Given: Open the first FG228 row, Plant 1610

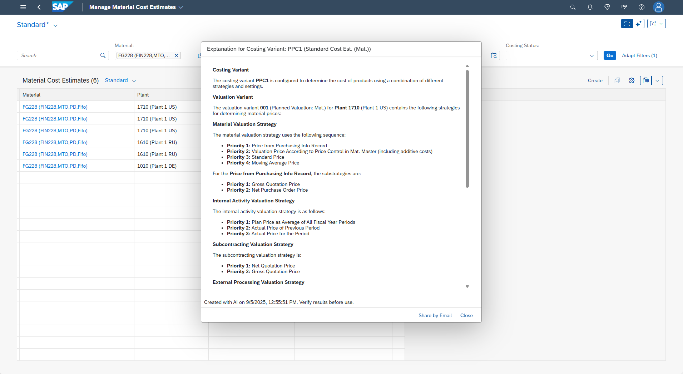Looking at the screenshot, I should point(55,142).
